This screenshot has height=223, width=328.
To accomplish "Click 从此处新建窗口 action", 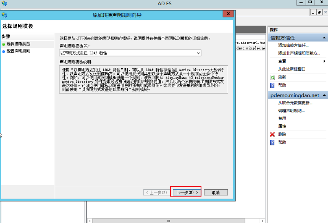I will [x=292, y=69].
